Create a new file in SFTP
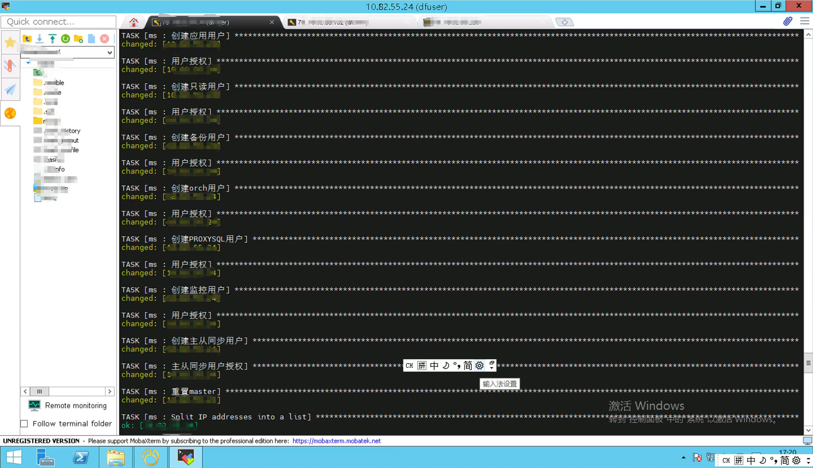Image resolution: width=813 pixels, height=468 pixels. (x=91, y=39)
